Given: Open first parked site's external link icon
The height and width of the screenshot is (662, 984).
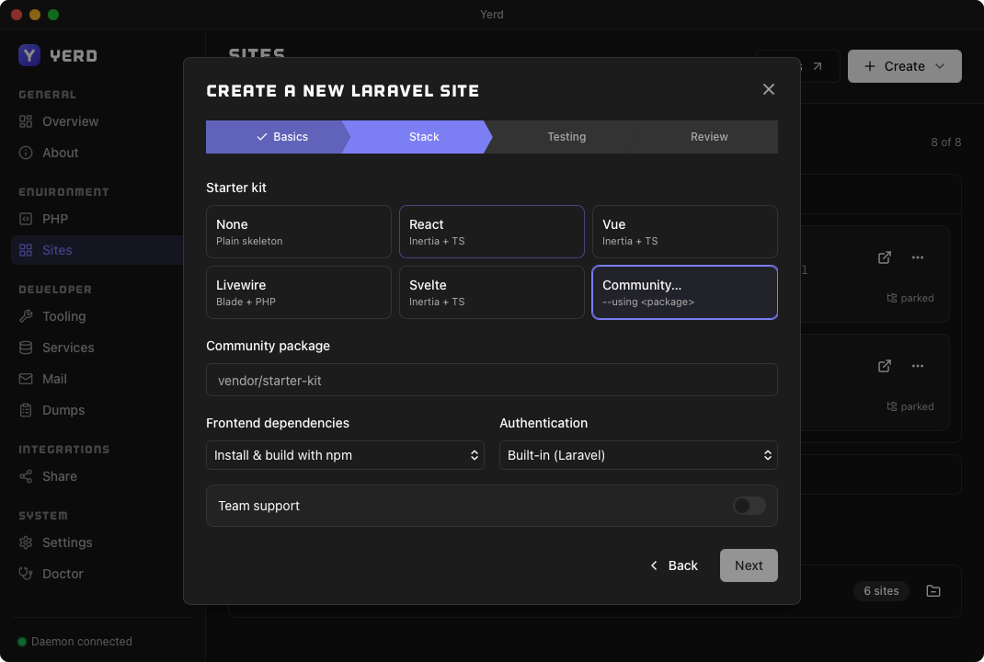Looking at the screenshot, I should point(884,257).
